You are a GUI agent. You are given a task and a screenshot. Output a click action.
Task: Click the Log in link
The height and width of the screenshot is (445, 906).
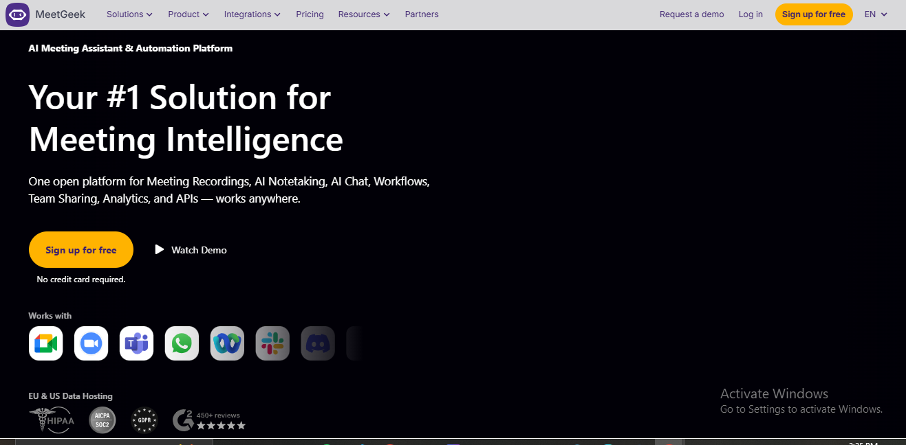[751, 14]
